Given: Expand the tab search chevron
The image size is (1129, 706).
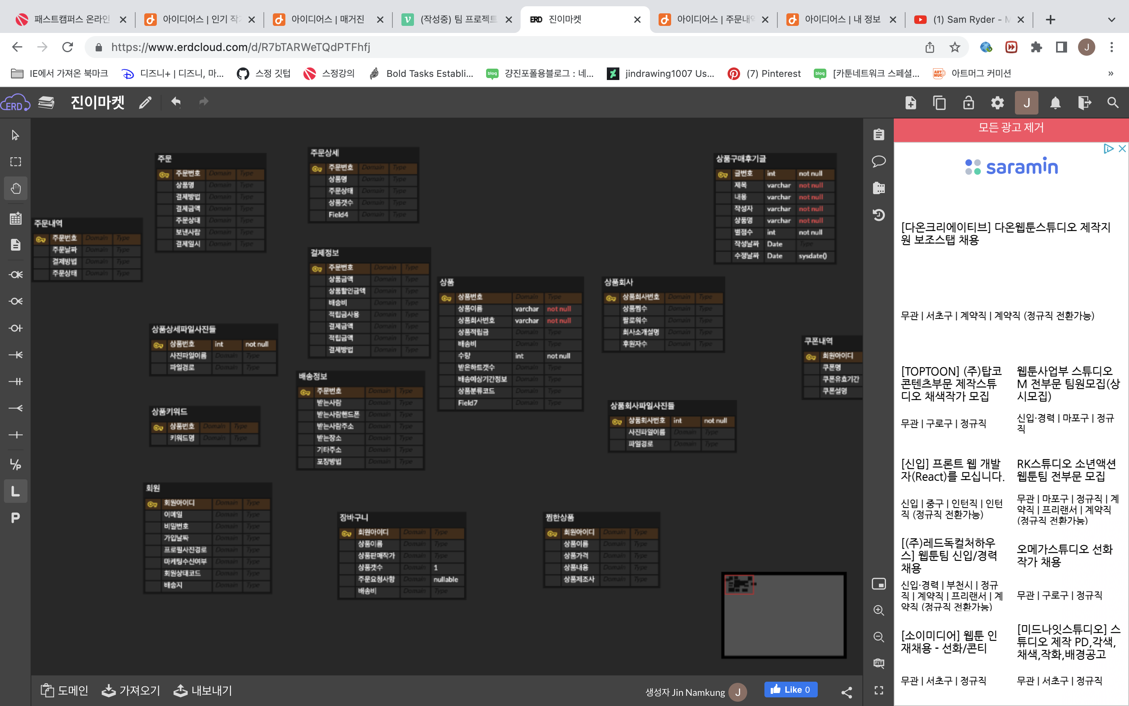Looking at the screenshot, I should [x=1112, y=20].
